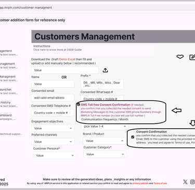This screenshot has width=195, height=190.
Task: Open the Instagram social icon
Action: [192, 182]
